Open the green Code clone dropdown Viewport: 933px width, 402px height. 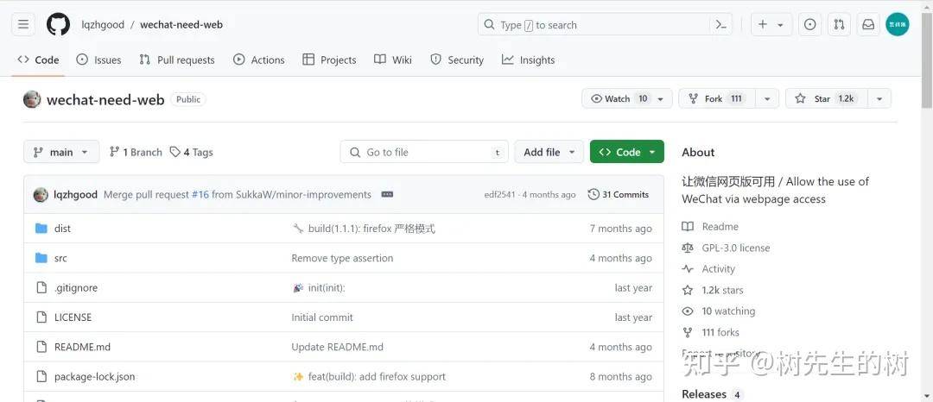coord(627,152)
